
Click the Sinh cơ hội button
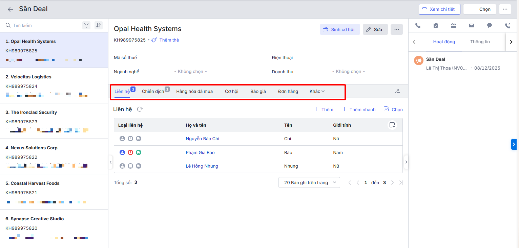339,29
